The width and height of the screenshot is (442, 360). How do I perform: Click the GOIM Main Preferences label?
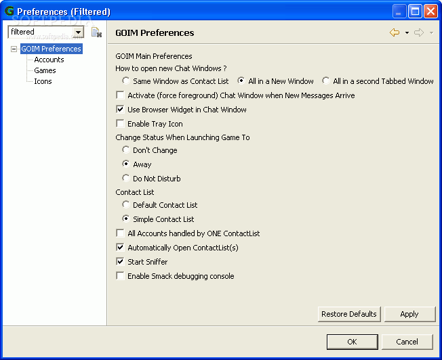[154, 56]
